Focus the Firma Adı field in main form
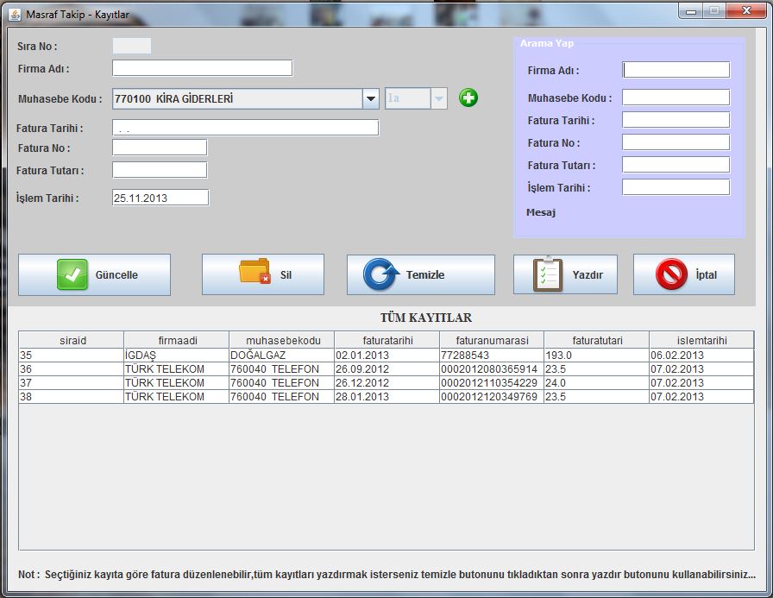This screenshot has width=773, height=598. [203, 68]
